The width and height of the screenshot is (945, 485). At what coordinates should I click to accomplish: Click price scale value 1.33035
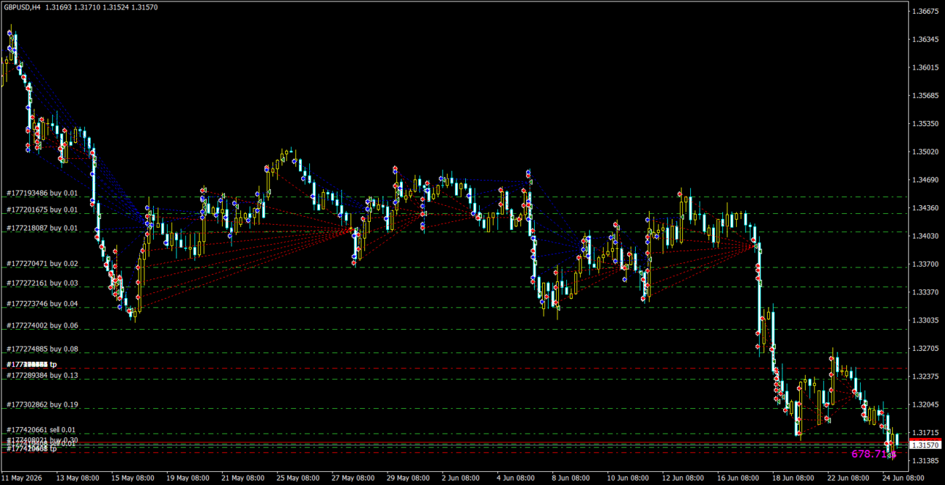[x=925, y=320]
